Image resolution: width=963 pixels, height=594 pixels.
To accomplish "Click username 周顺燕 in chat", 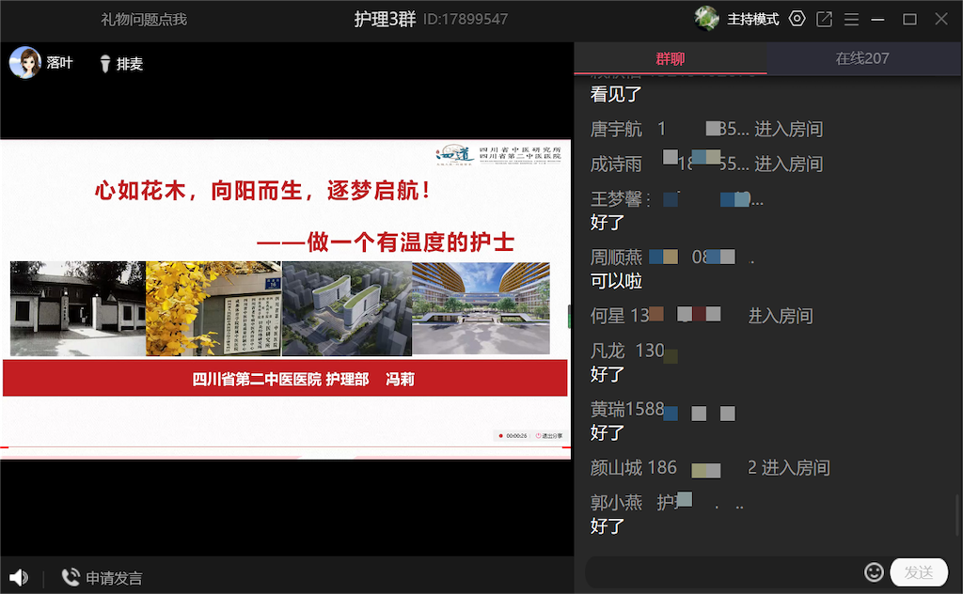I will point(616,258).
